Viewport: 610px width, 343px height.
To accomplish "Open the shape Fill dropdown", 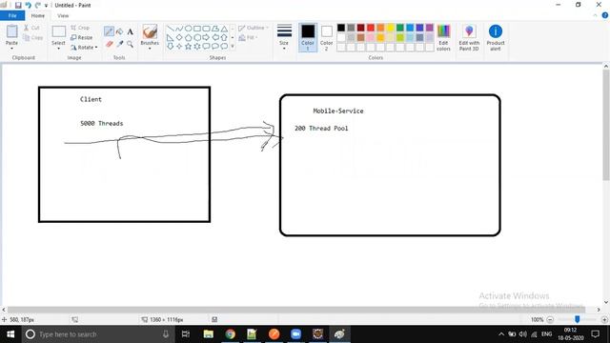I will (x=248, y=37).
